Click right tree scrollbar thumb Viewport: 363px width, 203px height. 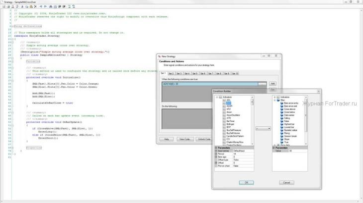click(306, 115)
